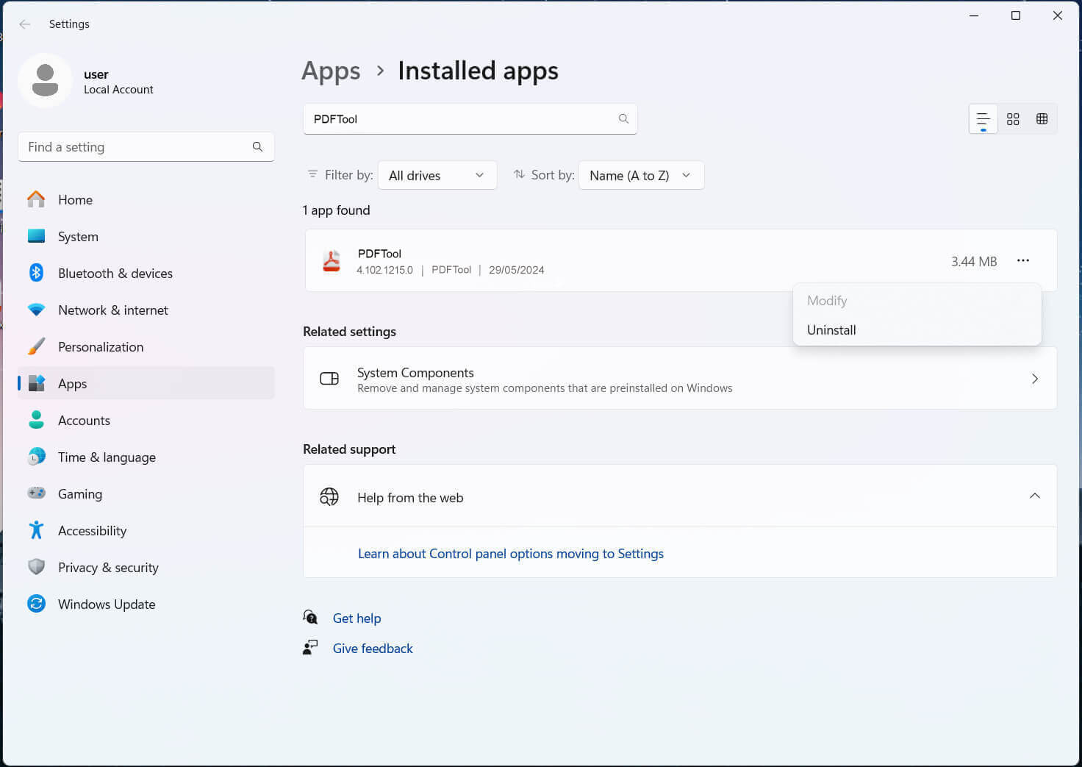Open Windows Update
This screenshot has height=767, width=1082.
coord(146,604)
